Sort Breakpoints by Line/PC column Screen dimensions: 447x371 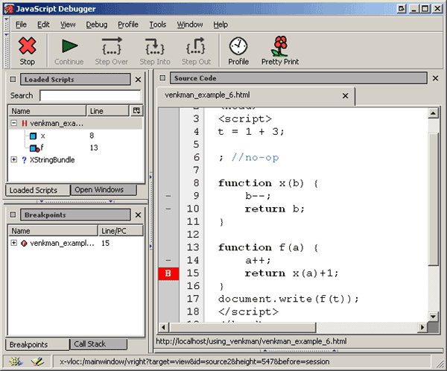(121, 231)
